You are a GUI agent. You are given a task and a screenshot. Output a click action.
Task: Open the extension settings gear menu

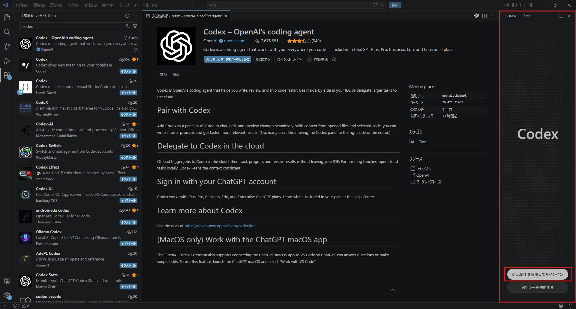pyautogui.click(x=334, y=59)
